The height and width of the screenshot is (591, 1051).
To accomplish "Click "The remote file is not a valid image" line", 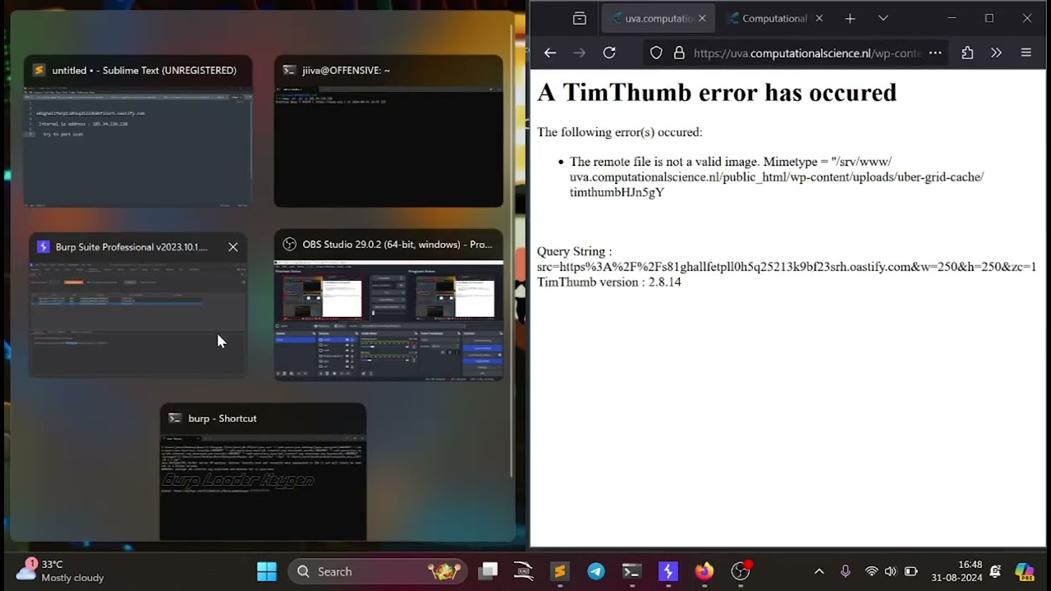I will point(731,162).
